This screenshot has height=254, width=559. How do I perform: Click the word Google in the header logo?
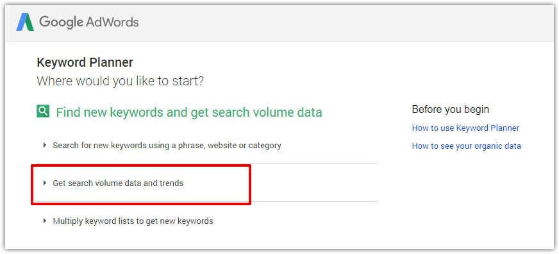pos(61,22)
